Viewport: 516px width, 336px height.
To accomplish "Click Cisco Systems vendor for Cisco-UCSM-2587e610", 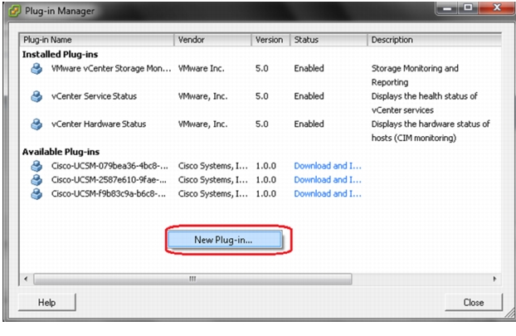I will pos(213,180).
